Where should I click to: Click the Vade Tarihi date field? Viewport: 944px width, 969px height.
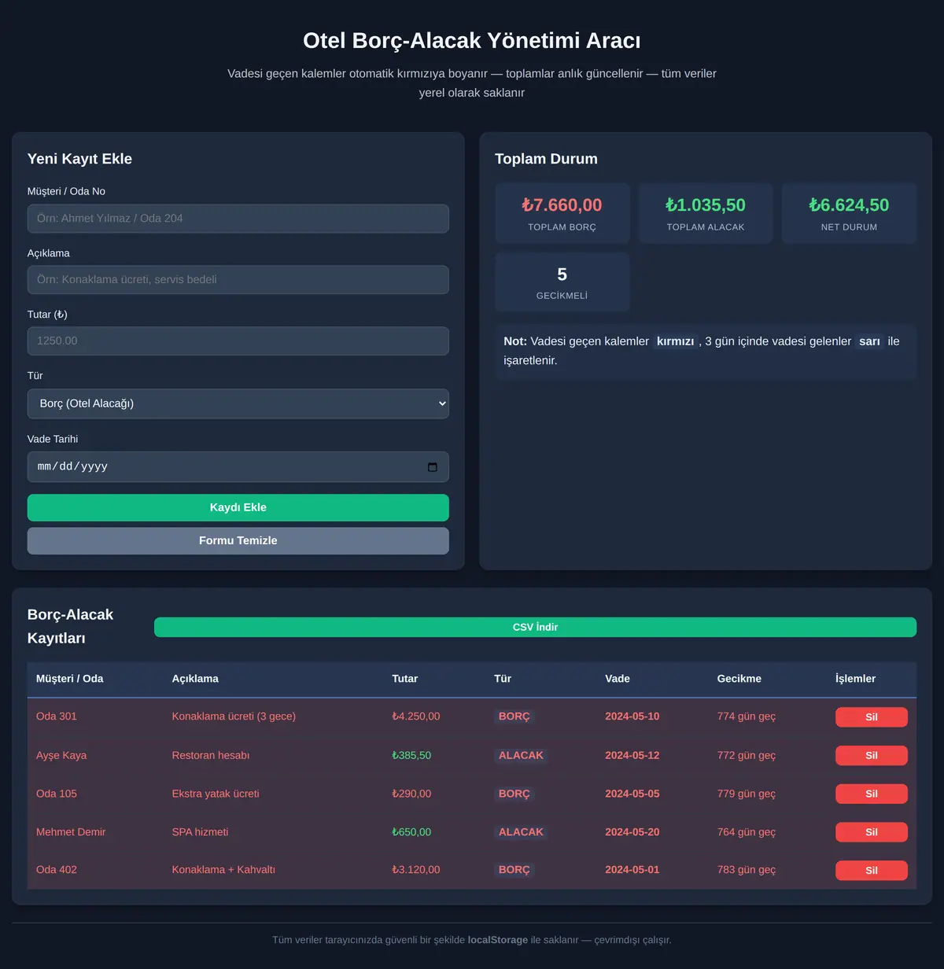[x=238, y=467]
